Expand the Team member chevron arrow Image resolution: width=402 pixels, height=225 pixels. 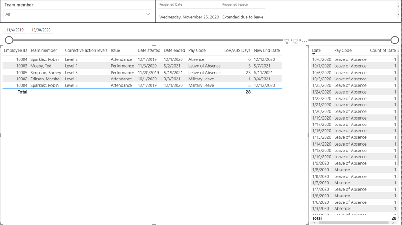tap(148, 14)
